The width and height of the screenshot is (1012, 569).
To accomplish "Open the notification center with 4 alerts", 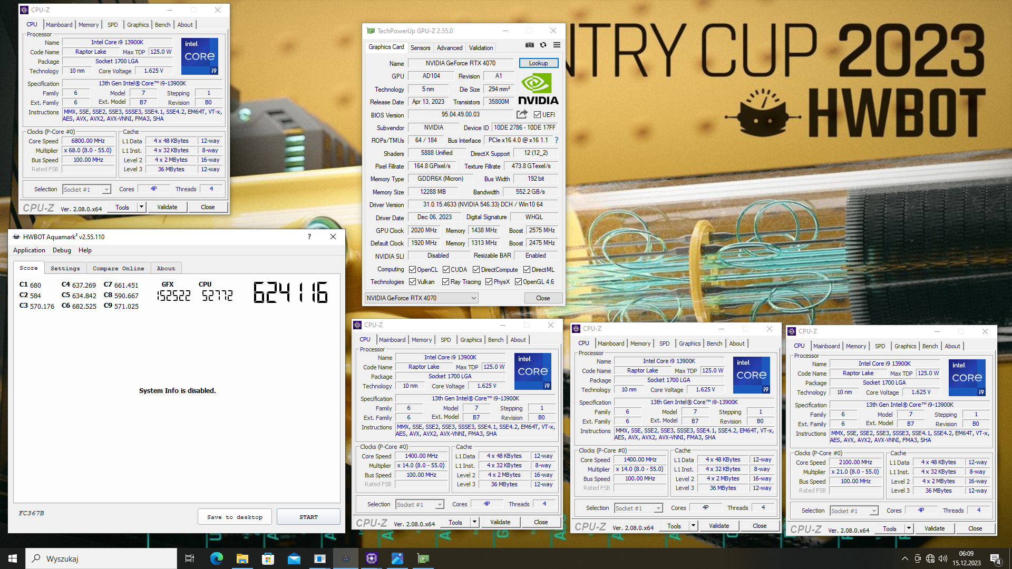I will 996,559.
